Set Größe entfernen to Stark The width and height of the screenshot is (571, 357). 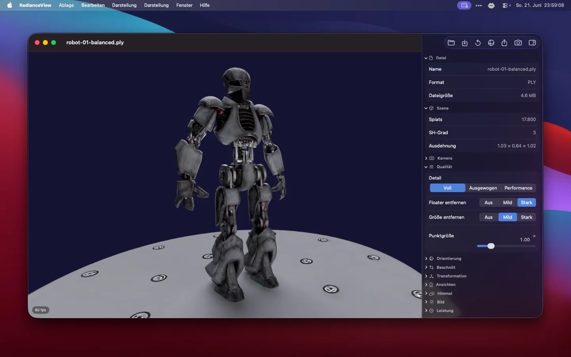[x=527, y=217]
